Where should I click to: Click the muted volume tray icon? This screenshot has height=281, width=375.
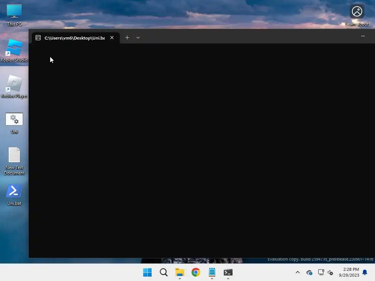click(x=330, y=272)
